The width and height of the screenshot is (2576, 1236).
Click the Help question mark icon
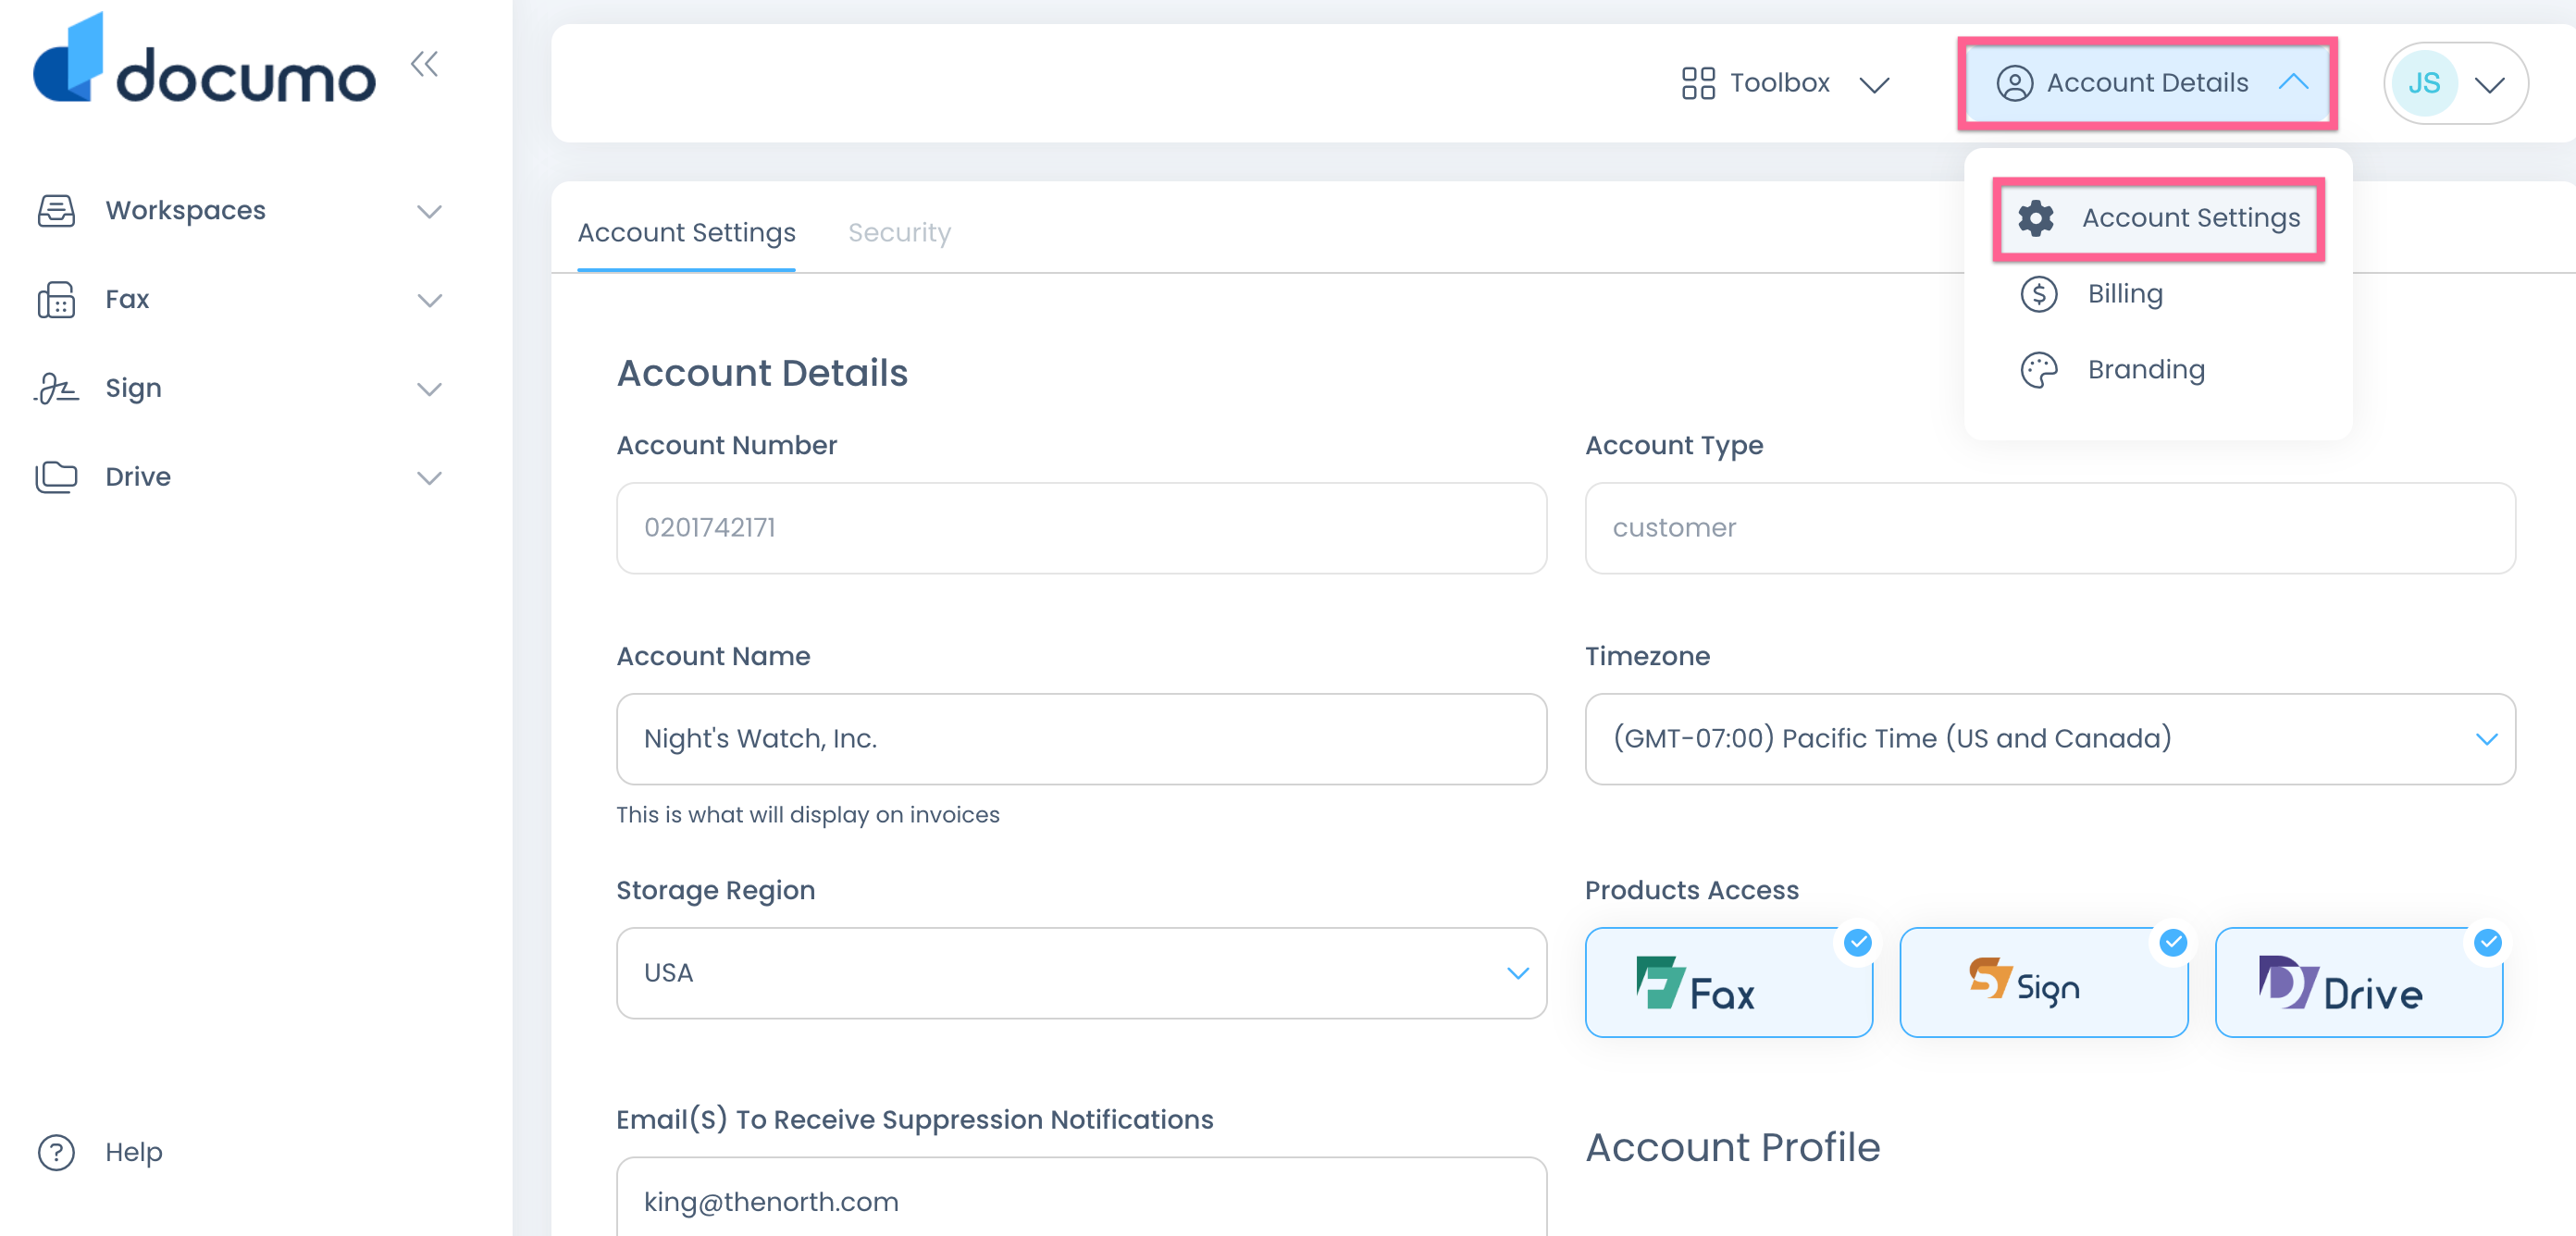(56, 1152)
